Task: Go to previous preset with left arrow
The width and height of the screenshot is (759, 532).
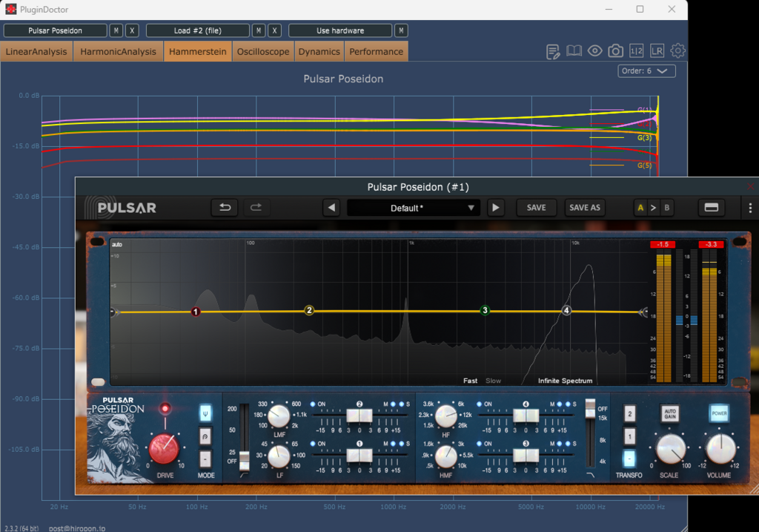Action: tap(331, 208)
